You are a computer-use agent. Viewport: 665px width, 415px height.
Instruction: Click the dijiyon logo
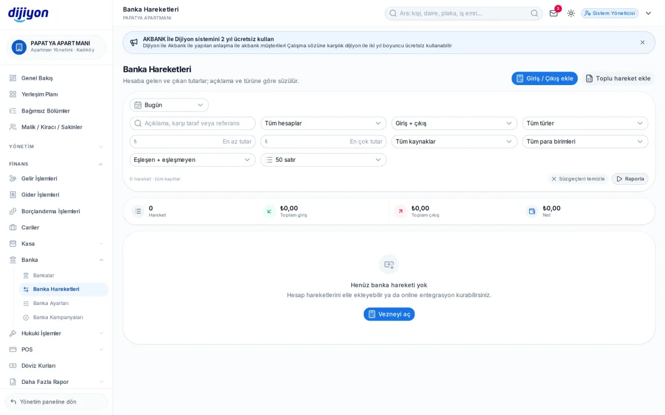pyautogui.click(x=29, y=14)
